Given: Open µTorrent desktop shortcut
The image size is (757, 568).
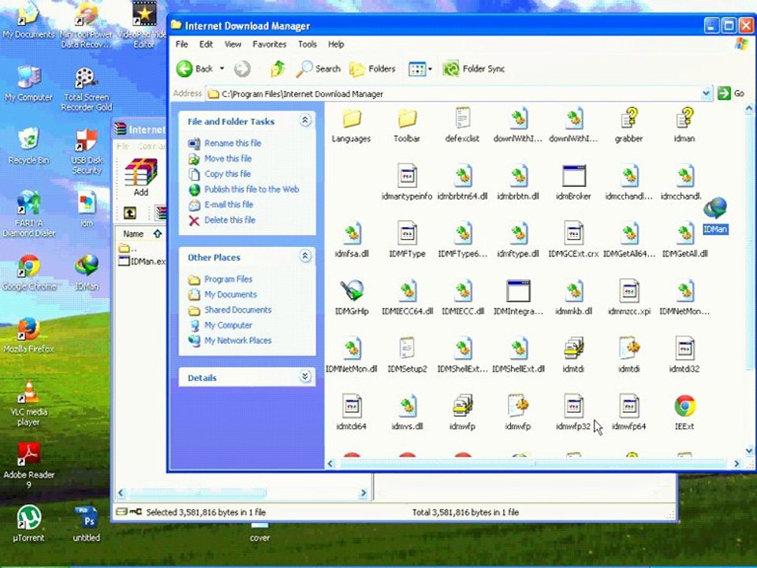Looking at the screenshot, I should tap(29, 524).
